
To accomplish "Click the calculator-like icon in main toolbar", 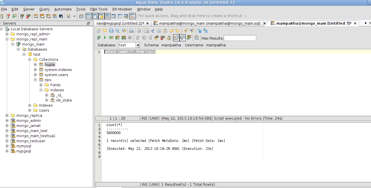I will (x=81, y=16).
